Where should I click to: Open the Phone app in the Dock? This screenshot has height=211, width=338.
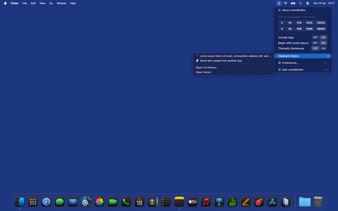126,202
